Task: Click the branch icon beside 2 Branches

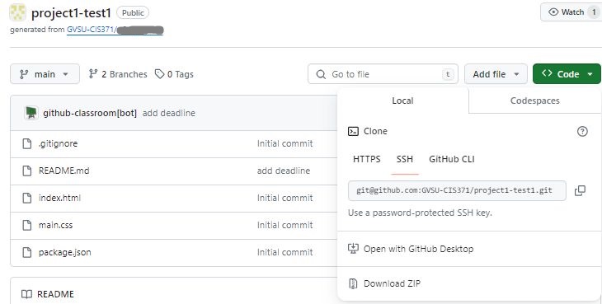Action: coord(93,74)
